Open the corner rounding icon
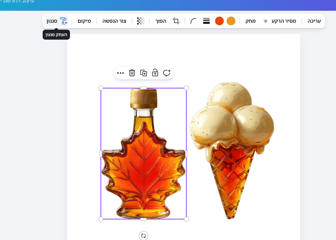 [193, 21]
